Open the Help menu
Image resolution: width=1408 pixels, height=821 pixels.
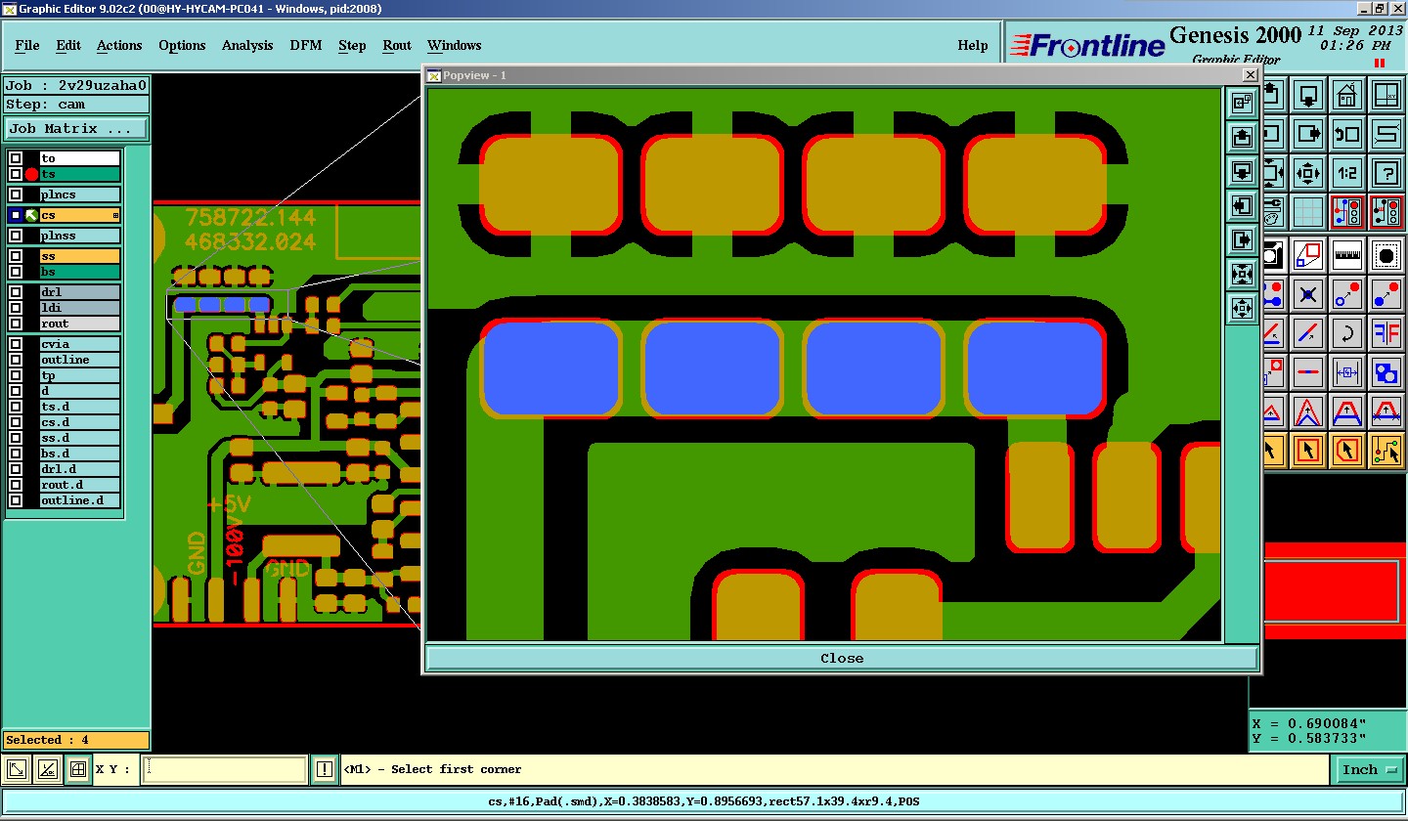click(x=972, y=45)
